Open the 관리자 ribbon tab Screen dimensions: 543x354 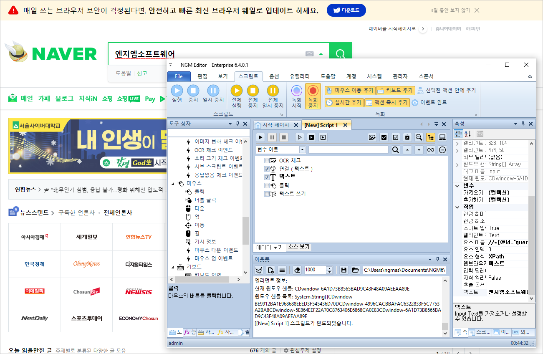coord(400,76)
